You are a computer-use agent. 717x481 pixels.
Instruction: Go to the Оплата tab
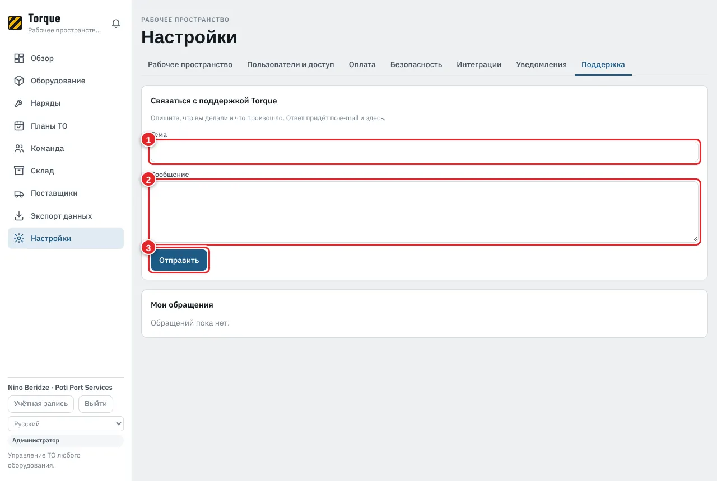[362, 64]
